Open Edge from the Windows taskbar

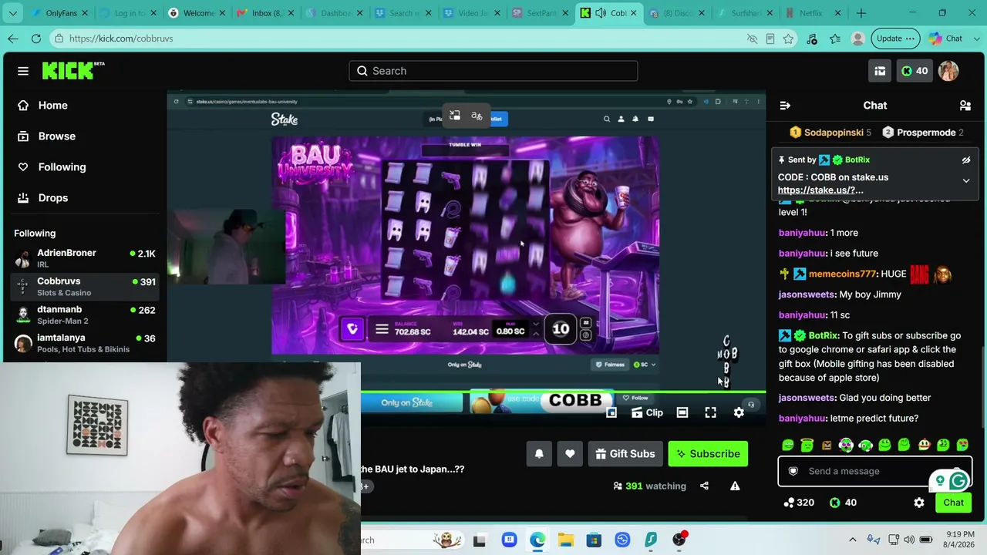[x=537, y=540]
